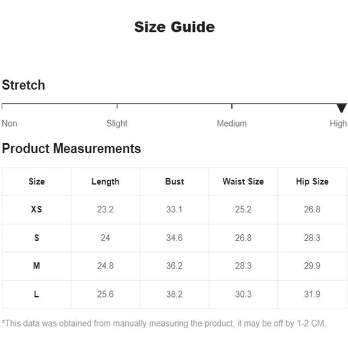Click the M size row label
Screen dimensions: 348x348
[37, 266]
